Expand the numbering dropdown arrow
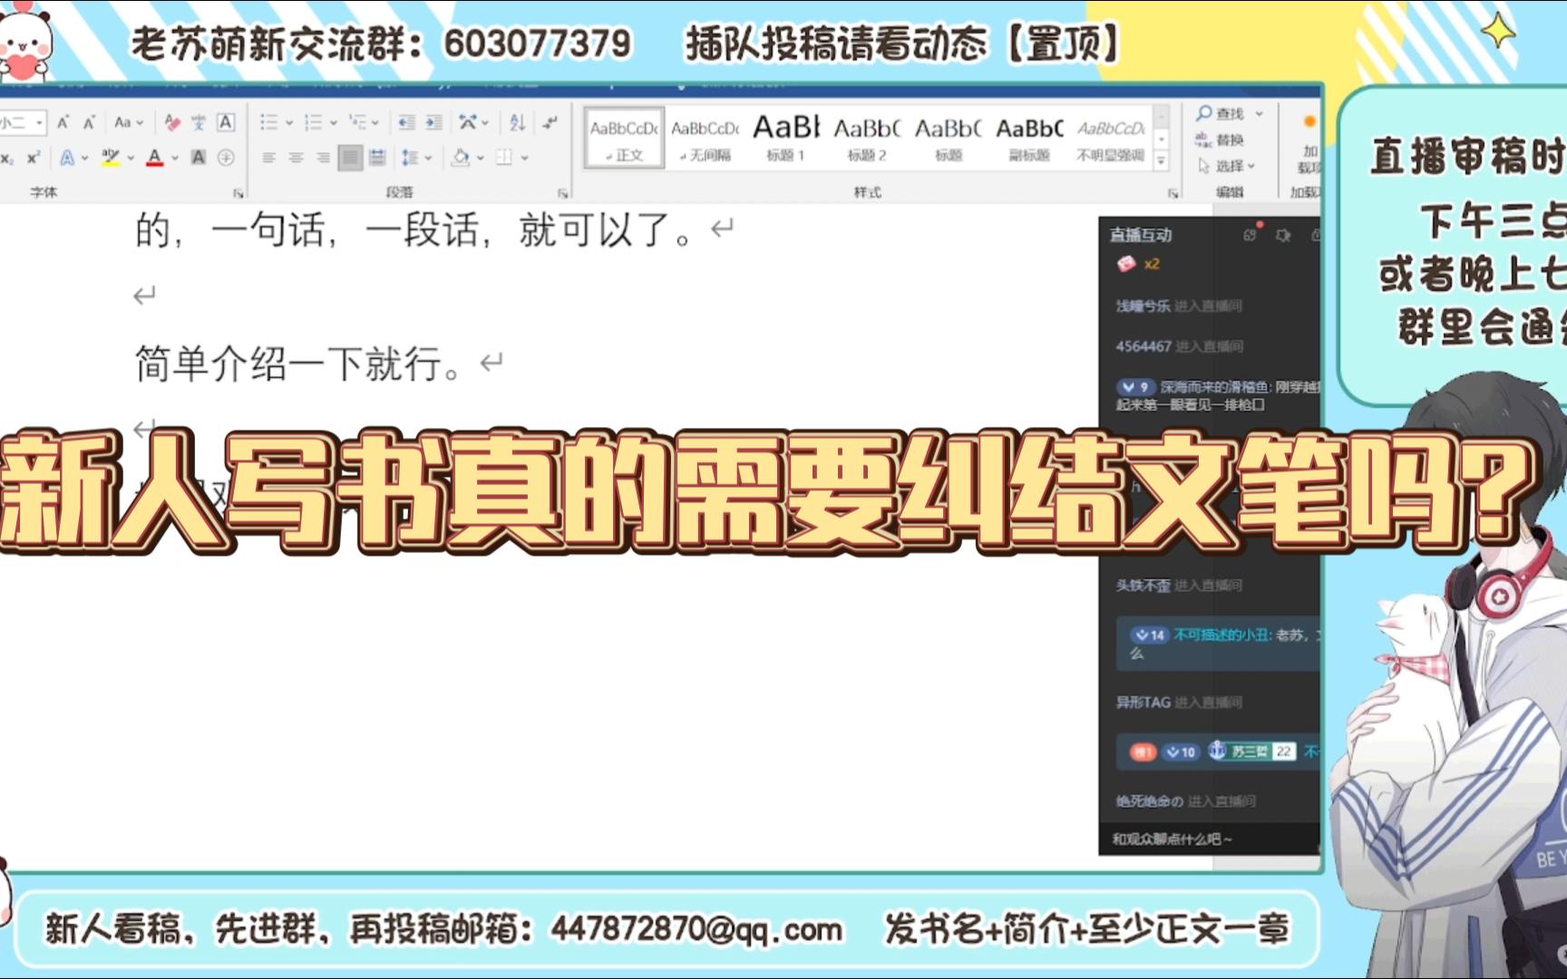This screenshot has height=979, width=1567. (333, 122)
